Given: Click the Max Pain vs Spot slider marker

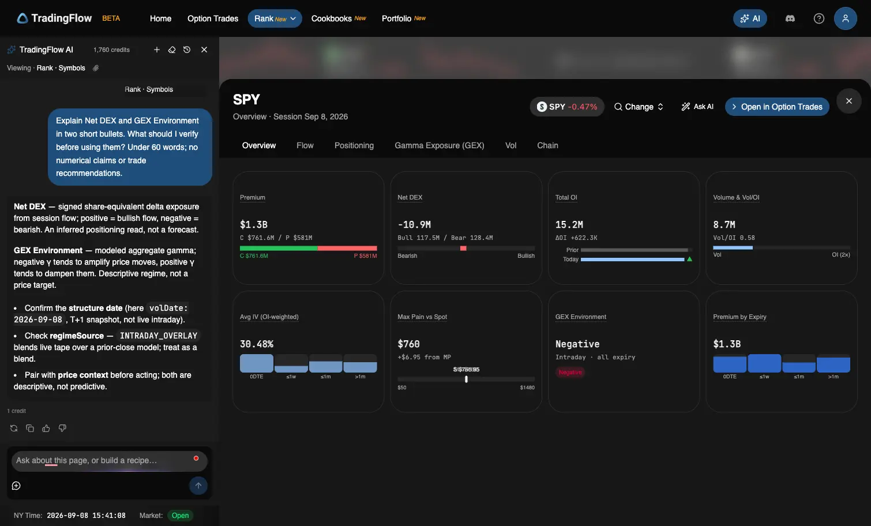Looking at the screenshot, I should (x=466, y=379).
